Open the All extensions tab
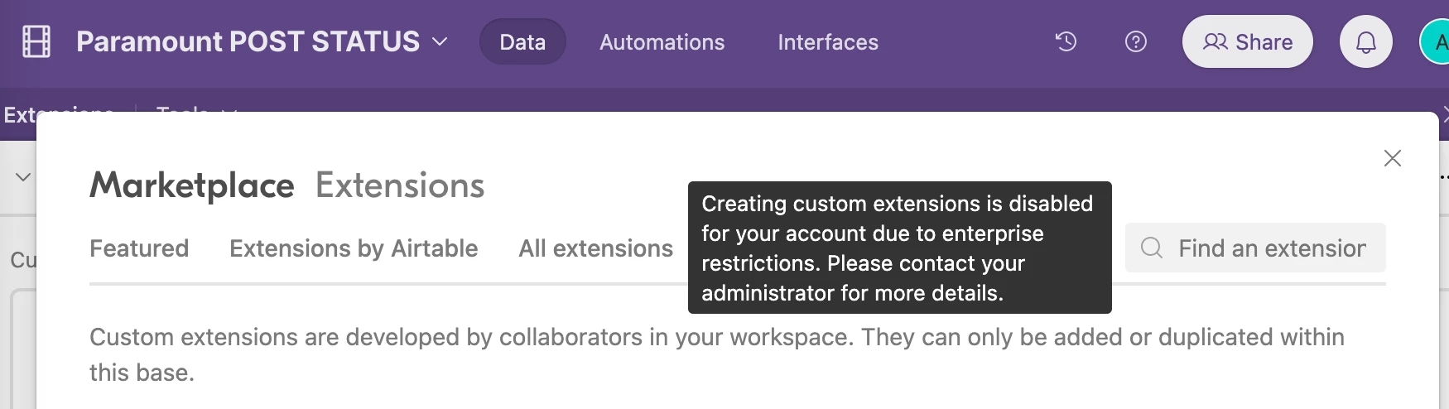1449x409 pixels. pos(595,248)
